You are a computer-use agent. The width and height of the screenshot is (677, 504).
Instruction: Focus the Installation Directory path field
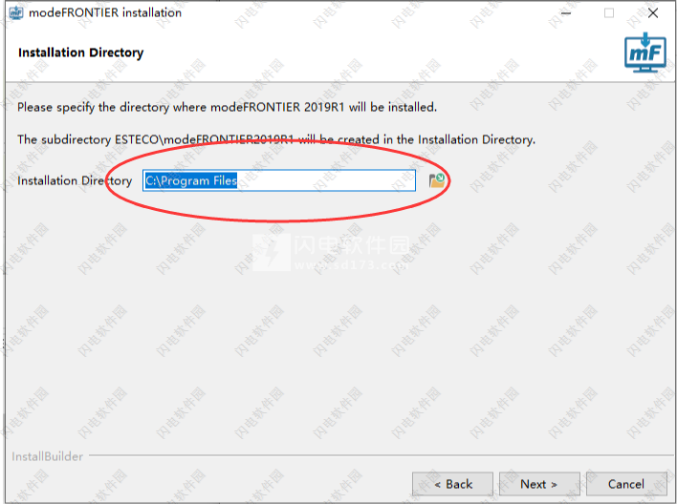point(279,180)
